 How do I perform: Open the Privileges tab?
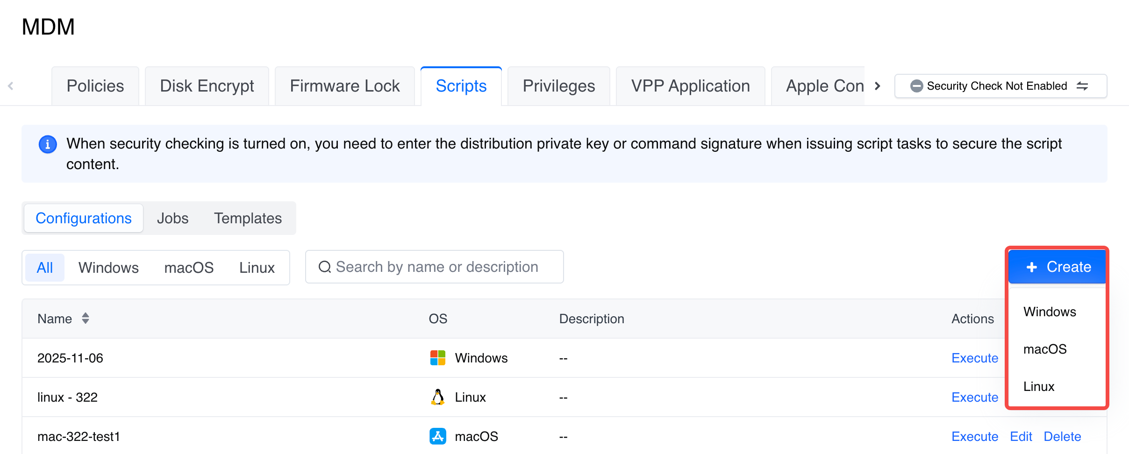click(x=559, y=86)
